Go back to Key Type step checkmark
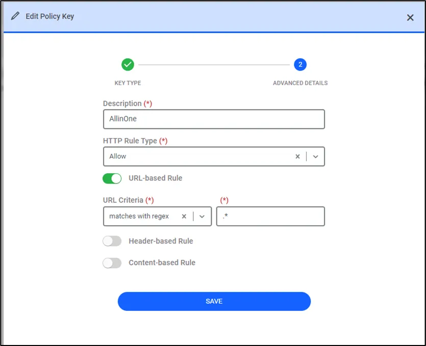Screen dimensions: 426x346 tap(128, 65)
